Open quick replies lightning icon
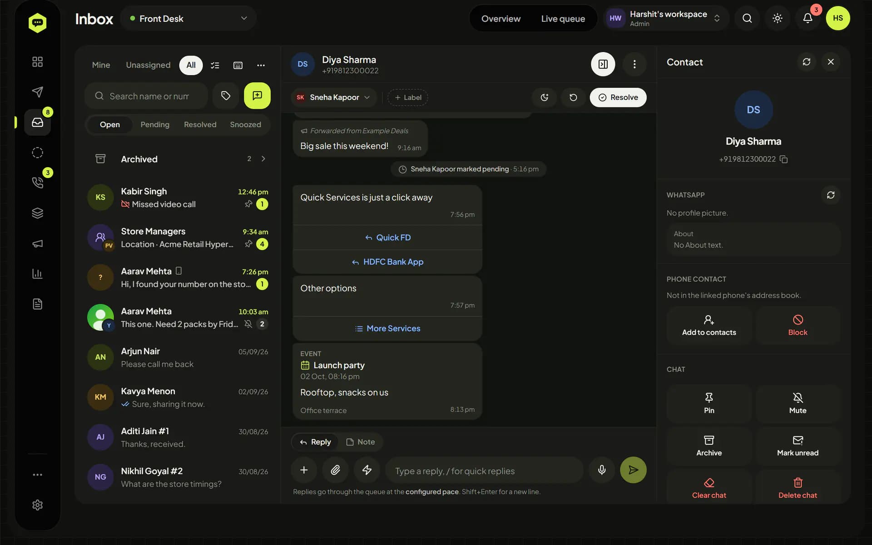This screenshot has width=872, height=545. coord(367,470)
